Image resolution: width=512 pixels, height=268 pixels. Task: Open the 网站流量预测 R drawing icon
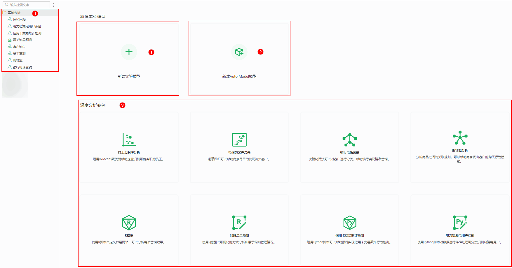pyautogui.click(x=239, y=223)
